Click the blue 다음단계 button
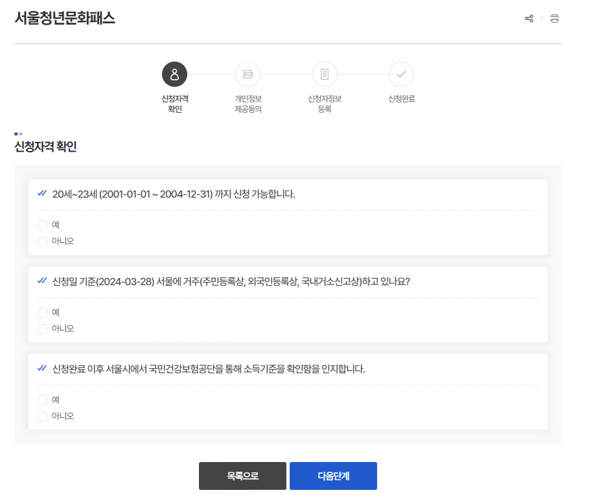This screenshot has width=589, height=497. pos(333,476)
